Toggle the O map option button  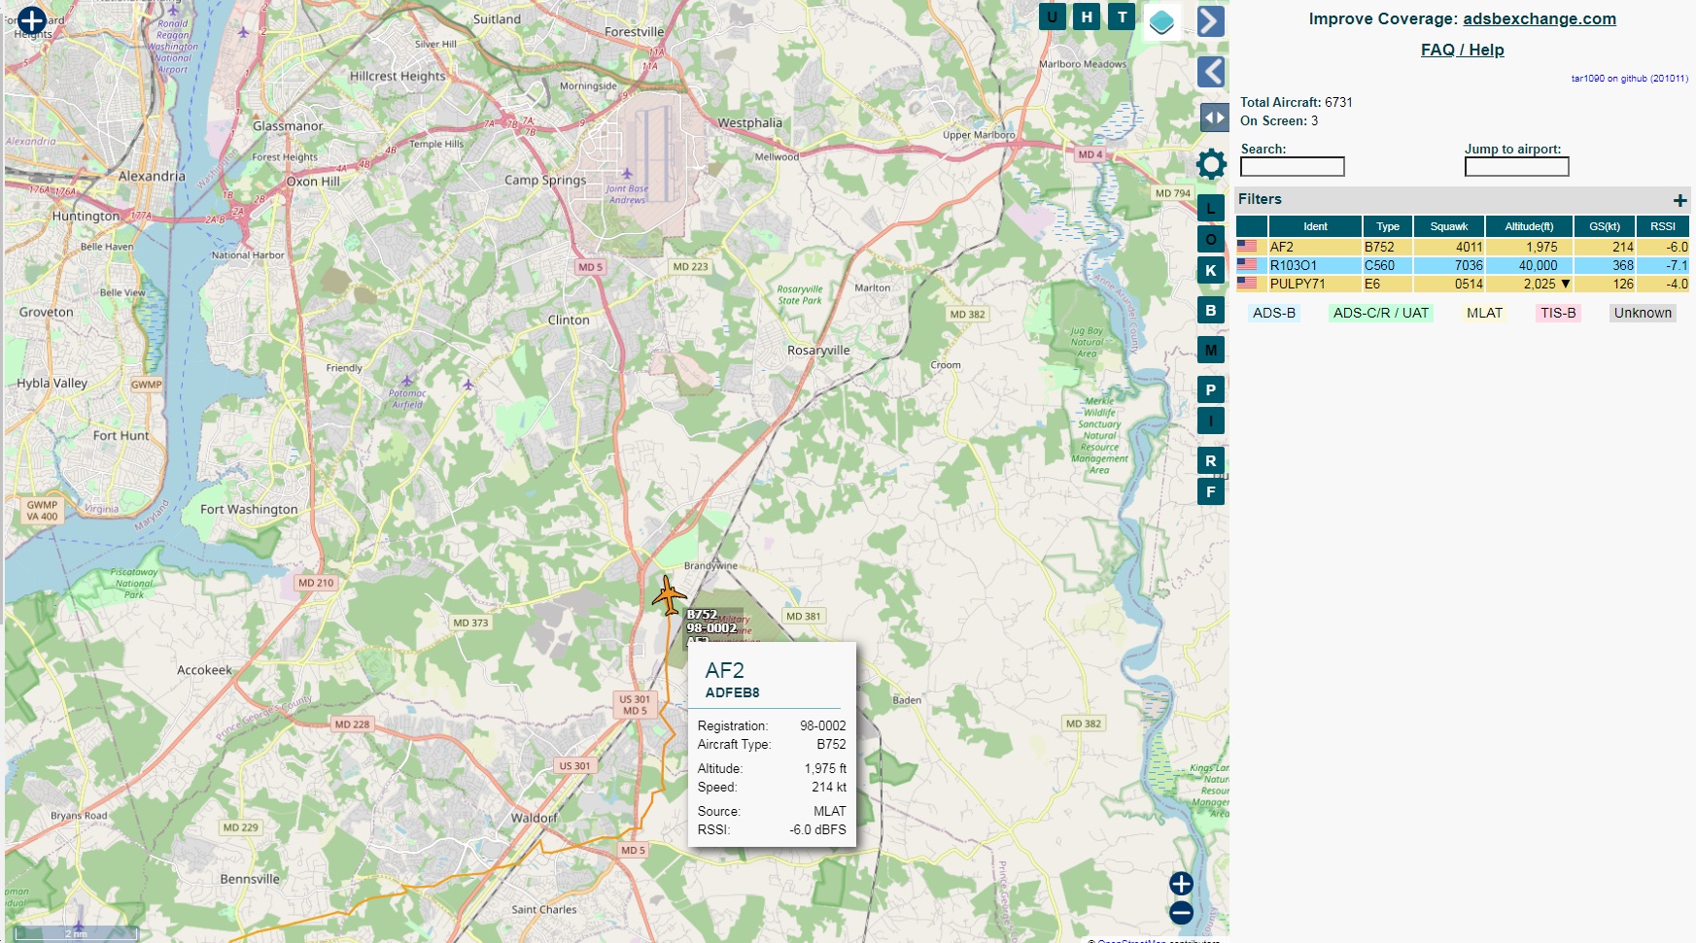point(1210,239)
